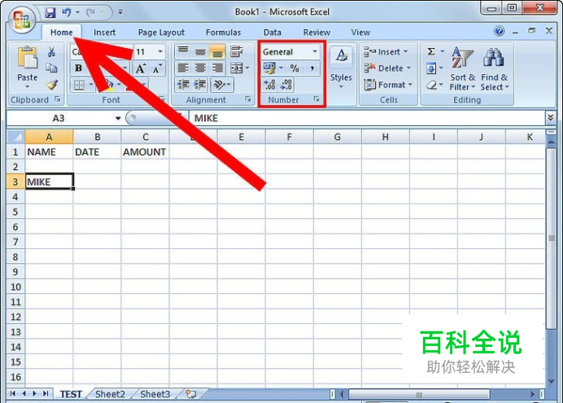Activate the Format Painter brush
The height and width of the screenshot is (403, 563).
click(x=52, y=85)
